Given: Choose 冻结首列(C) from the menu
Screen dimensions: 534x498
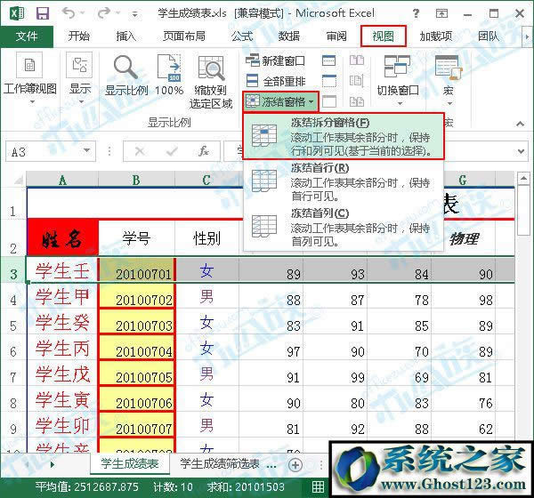Looking at the screenshot, I should click(x=344, y=227).
